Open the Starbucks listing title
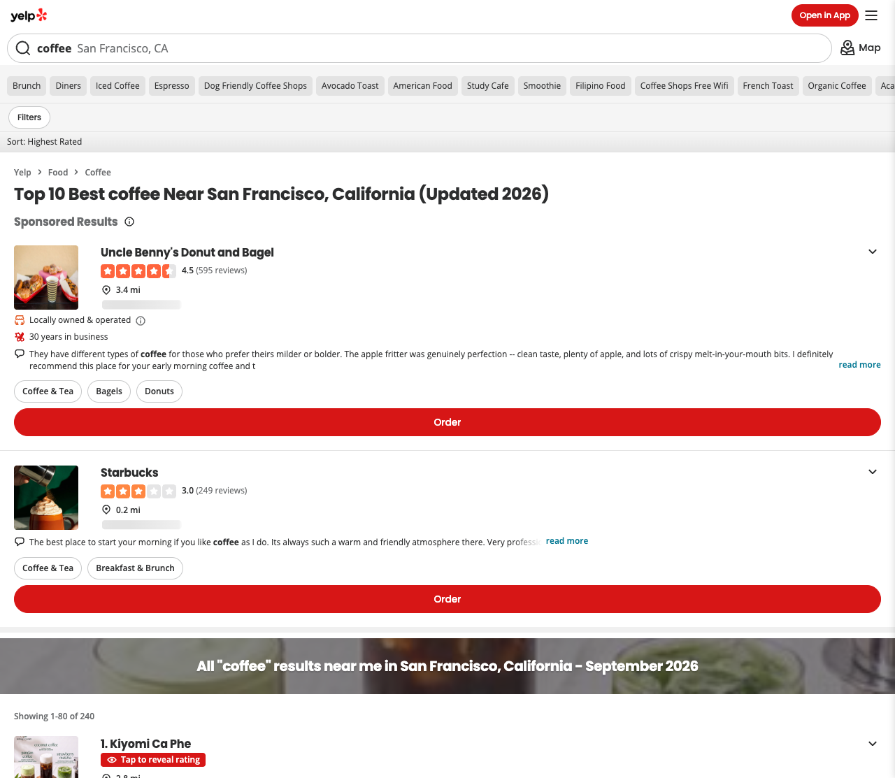 129,473
